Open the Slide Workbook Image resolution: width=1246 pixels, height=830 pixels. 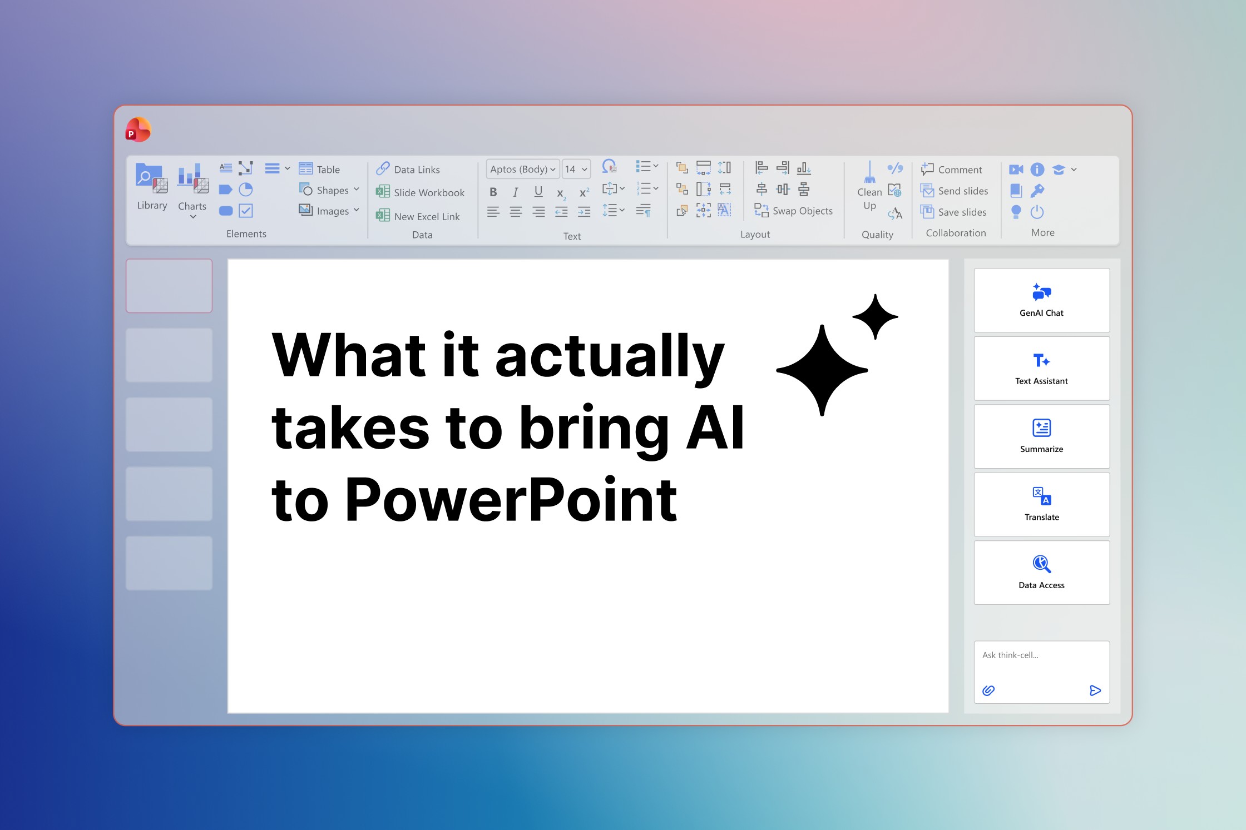pyautogui.click(x=420, y=192)
